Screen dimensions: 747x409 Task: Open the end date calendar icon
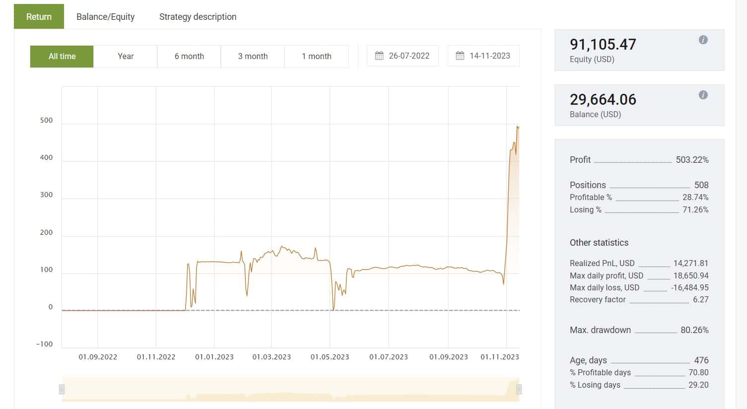click(x=460, y=56)
